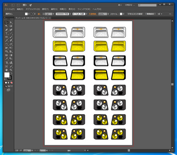177x155 pixels.
Task: Switch to Draw Normal mode
Action: (x=6, y=86)
